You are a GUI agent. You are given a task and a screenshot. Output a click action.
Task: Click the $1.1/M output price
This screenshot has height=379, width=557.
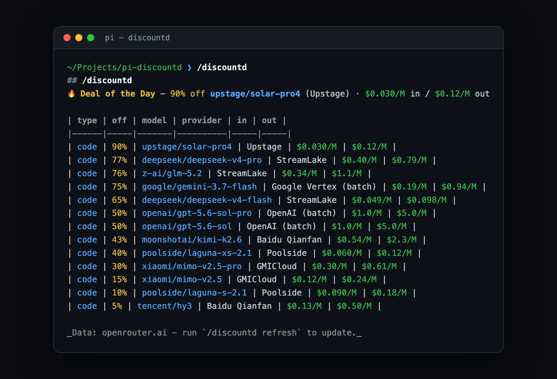[347, 174]
